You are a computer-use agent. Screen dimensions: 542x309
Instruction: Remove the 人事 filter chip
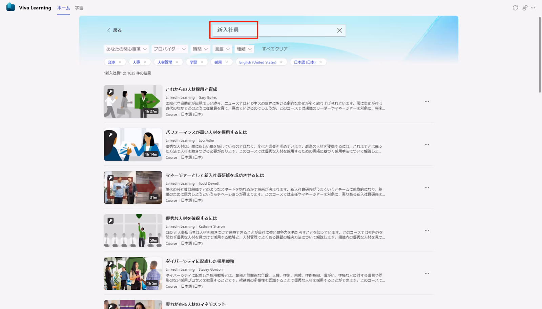click(x=145, y=62)
